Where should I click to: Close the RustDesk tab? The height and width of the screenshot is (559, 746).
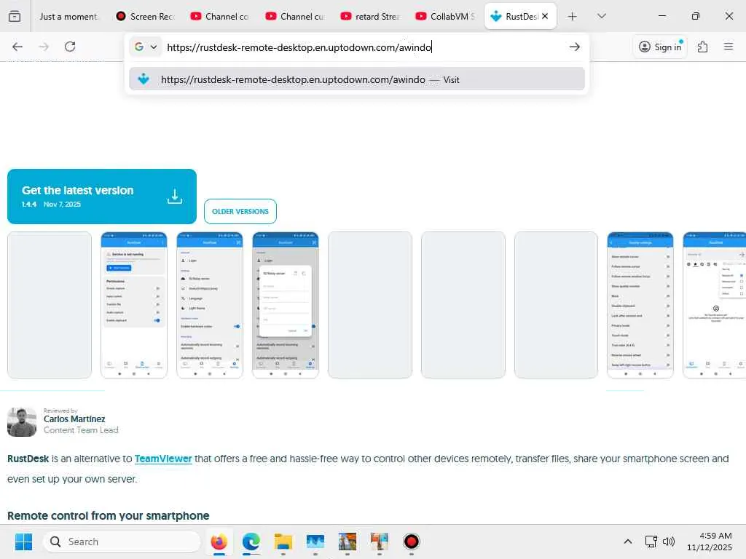click(545, 16)
